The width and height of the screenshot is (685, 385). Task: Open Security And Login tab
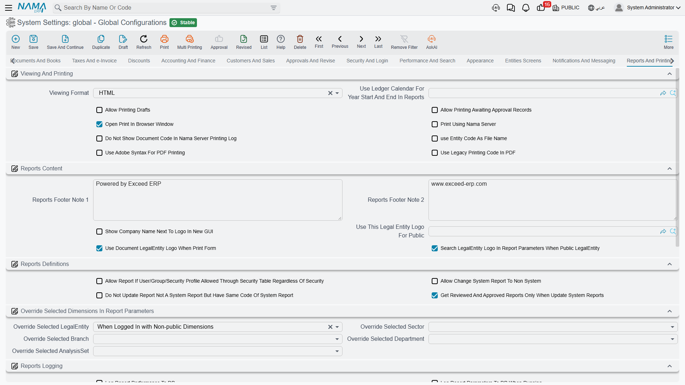tap(367, 61)
